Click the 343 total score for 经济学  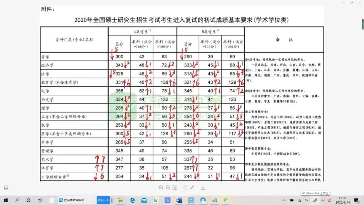coord(119,65)
